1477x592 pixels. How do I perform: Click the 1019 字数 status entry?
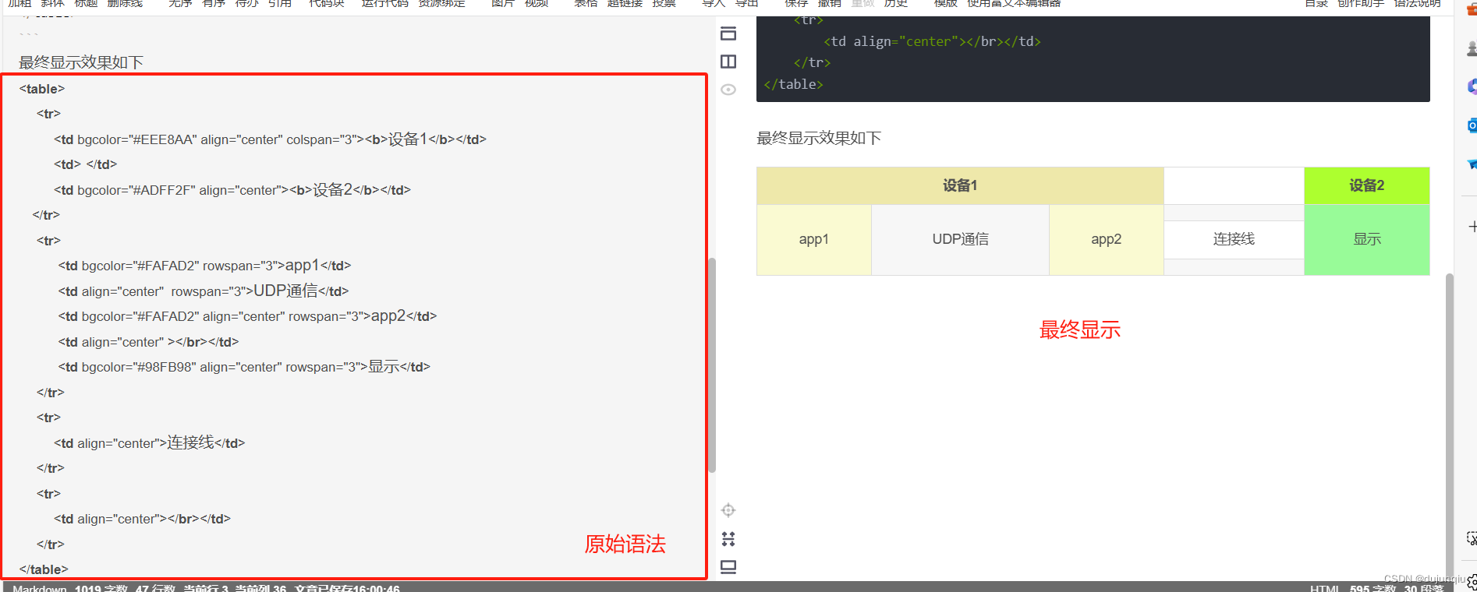pos(101,588)
